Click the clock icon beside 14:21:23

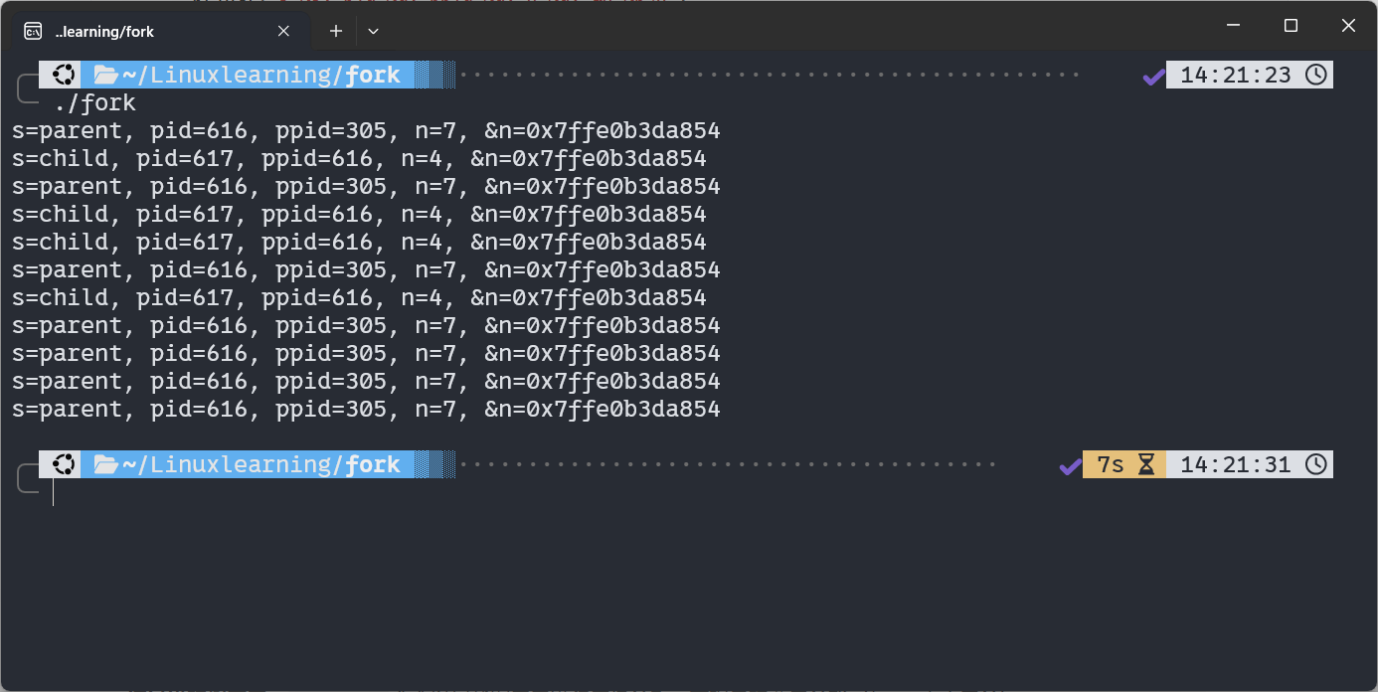coord(1315,75)
